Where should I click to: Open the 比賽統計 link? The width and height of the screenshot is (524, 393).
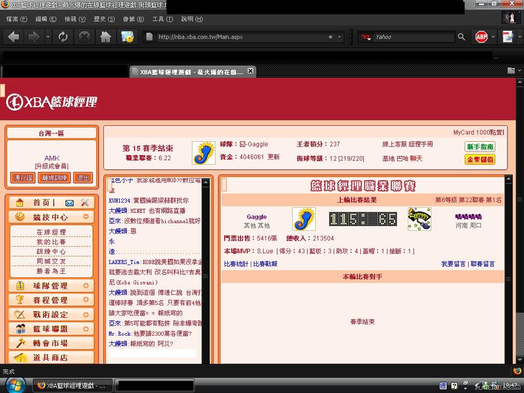pos(236,264)
